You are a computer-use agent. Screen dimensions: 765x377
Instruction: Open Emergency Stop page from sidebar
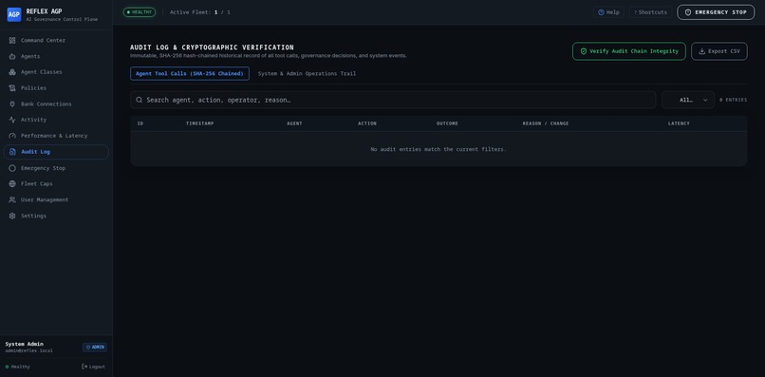(56, 168)
